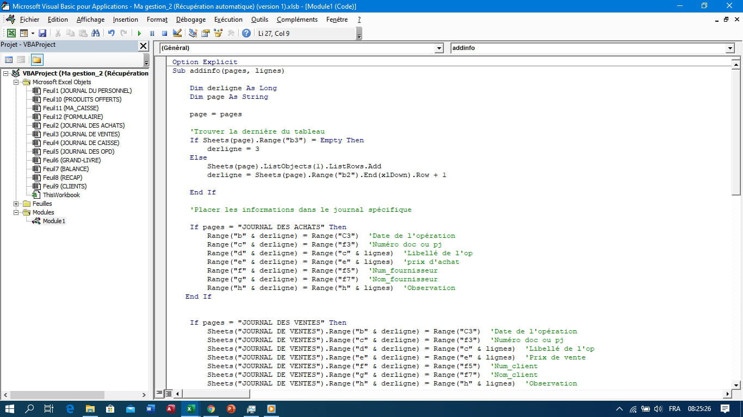Open toolbar options overflow arrow

[x=359, y=34]
